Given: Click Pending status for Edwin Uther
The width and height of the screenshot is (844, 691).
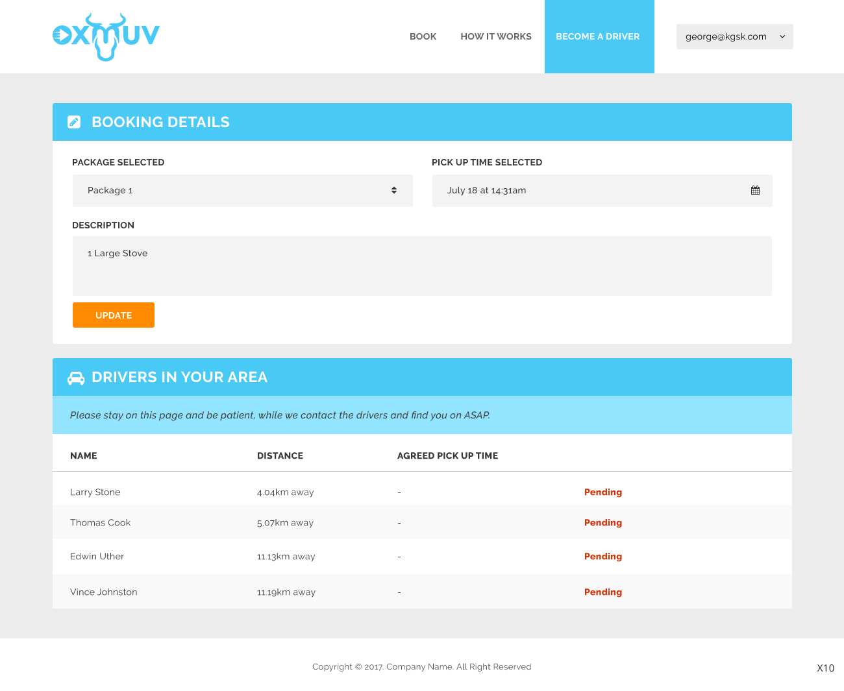Looking at the screenshot, I should pos(603,557).
